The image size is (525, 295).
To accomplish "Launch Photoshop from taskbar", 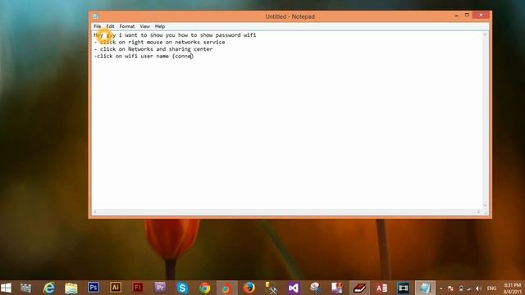I will [94, 288].
